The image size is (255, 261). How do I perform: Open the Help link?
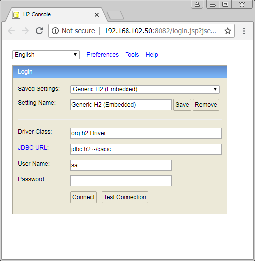point(152,55)
